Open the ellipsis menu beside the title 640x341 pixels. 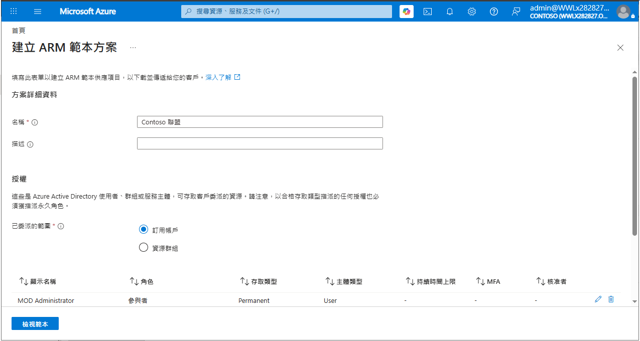coord(133,48)
